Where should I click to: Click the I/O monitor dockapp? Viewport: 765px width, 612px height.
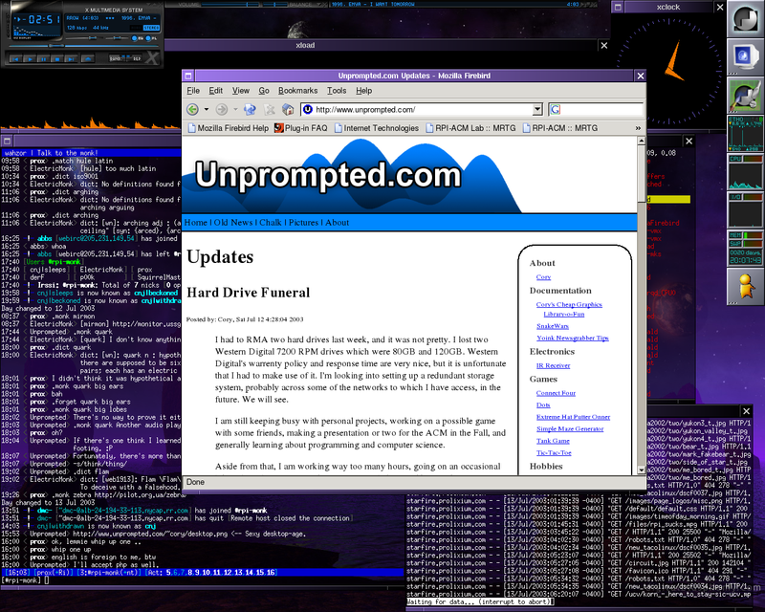pos(746,208)
